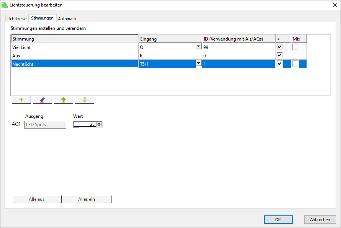The image size is (341, 228).
Task: Click the Alles ein button
Action: pos(87,199)
